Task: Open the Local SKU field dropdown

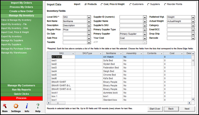Action: click(89, 17)
